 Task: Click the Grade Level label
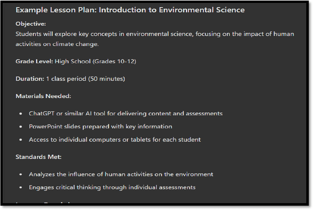34,63
